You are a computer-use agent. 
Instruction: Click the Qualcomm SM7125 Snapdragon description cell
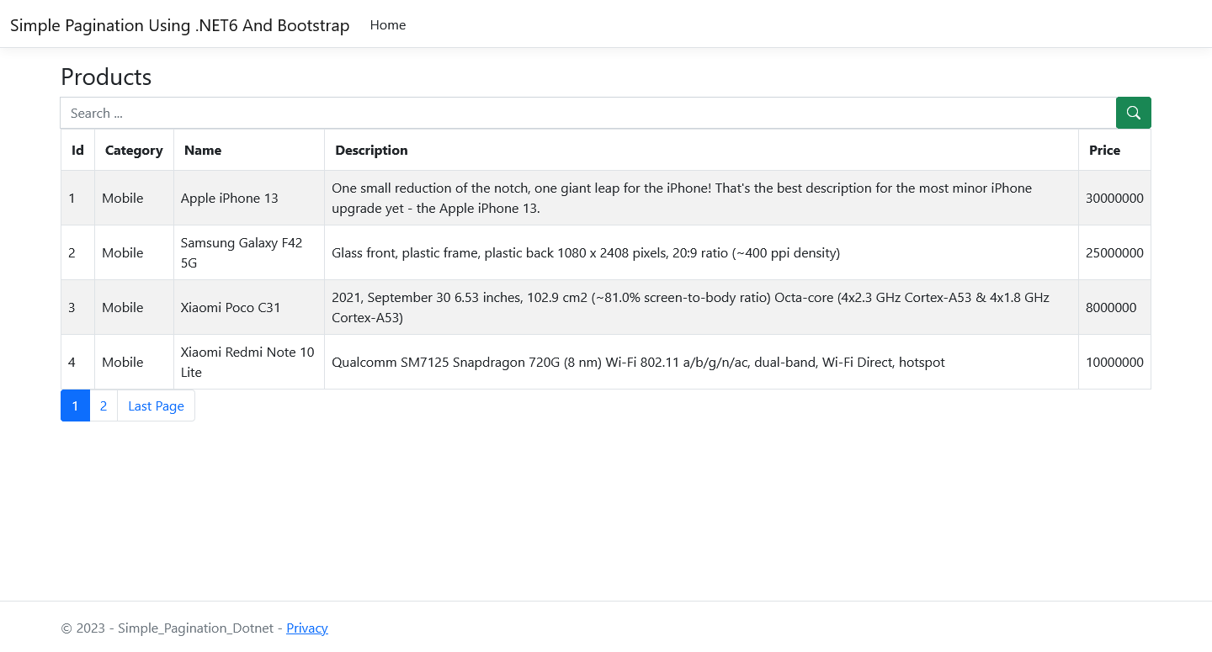(701, 362)
